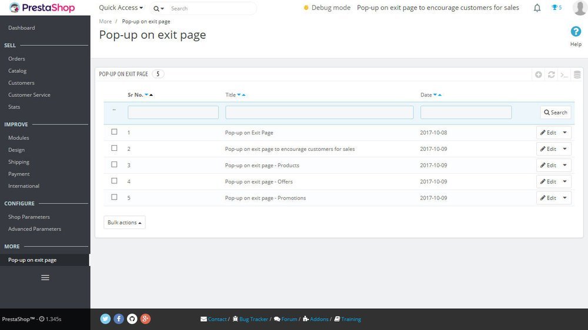This screenshot has height=330, width=588.
Task: Refresh the pop-up list
Action: coord(552,75)
